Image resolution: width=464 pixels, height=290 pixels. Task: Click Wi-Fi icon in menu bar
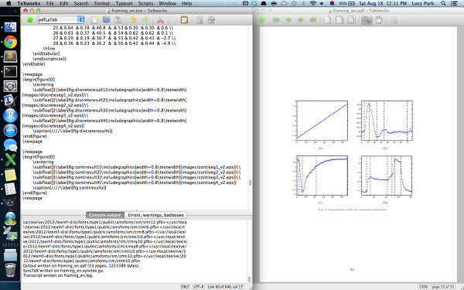coord(312,4)
